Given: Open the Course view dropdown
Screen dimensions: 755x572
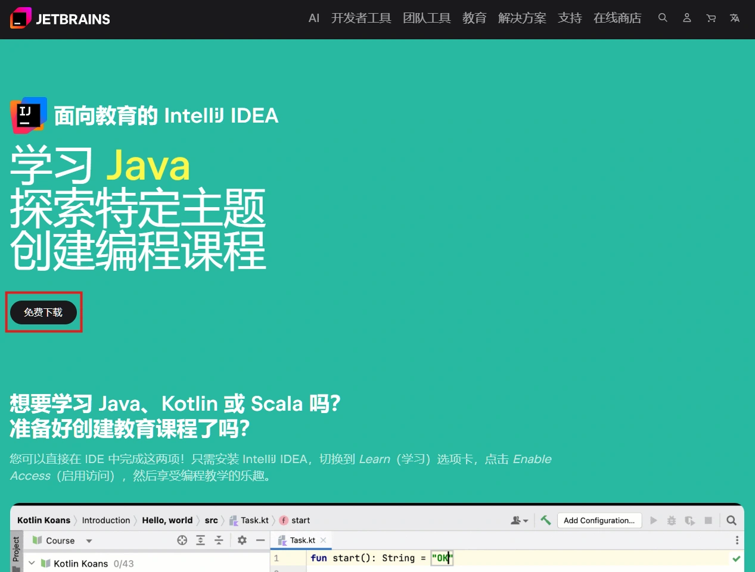Looking at the screenshot, I should tap(89, 541).
